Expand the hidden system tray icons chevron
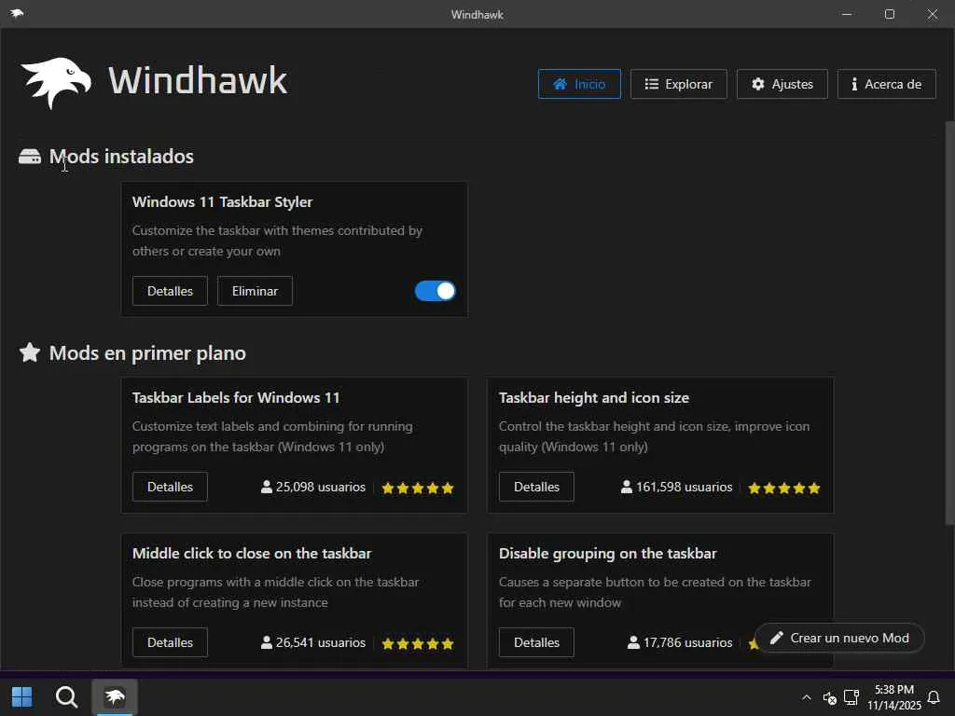955x716 pixels. tap(807, 697)
